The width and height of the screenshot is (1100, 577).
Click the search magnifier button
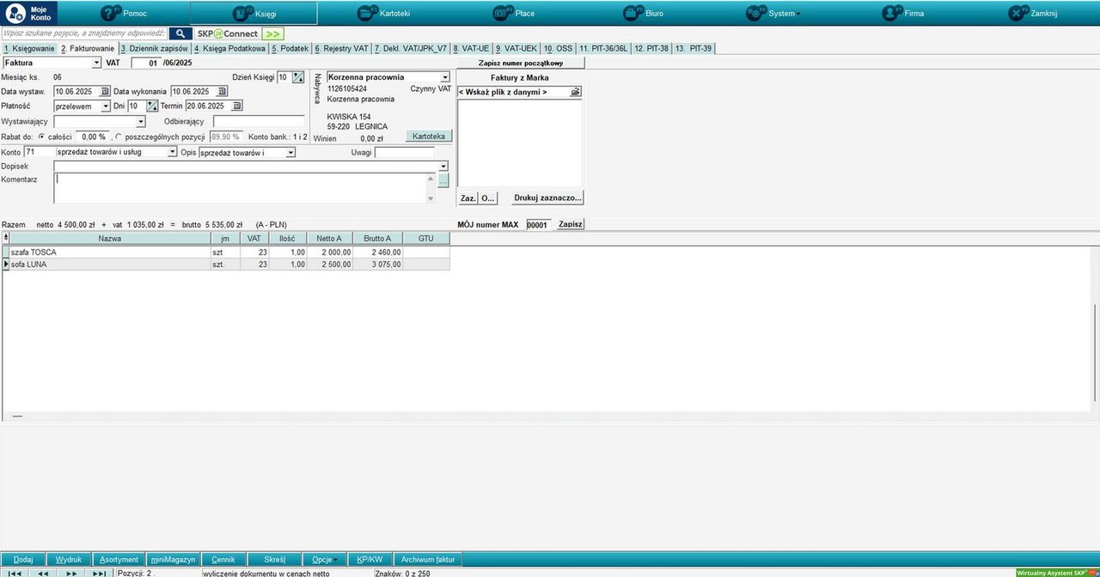point(180,33)
